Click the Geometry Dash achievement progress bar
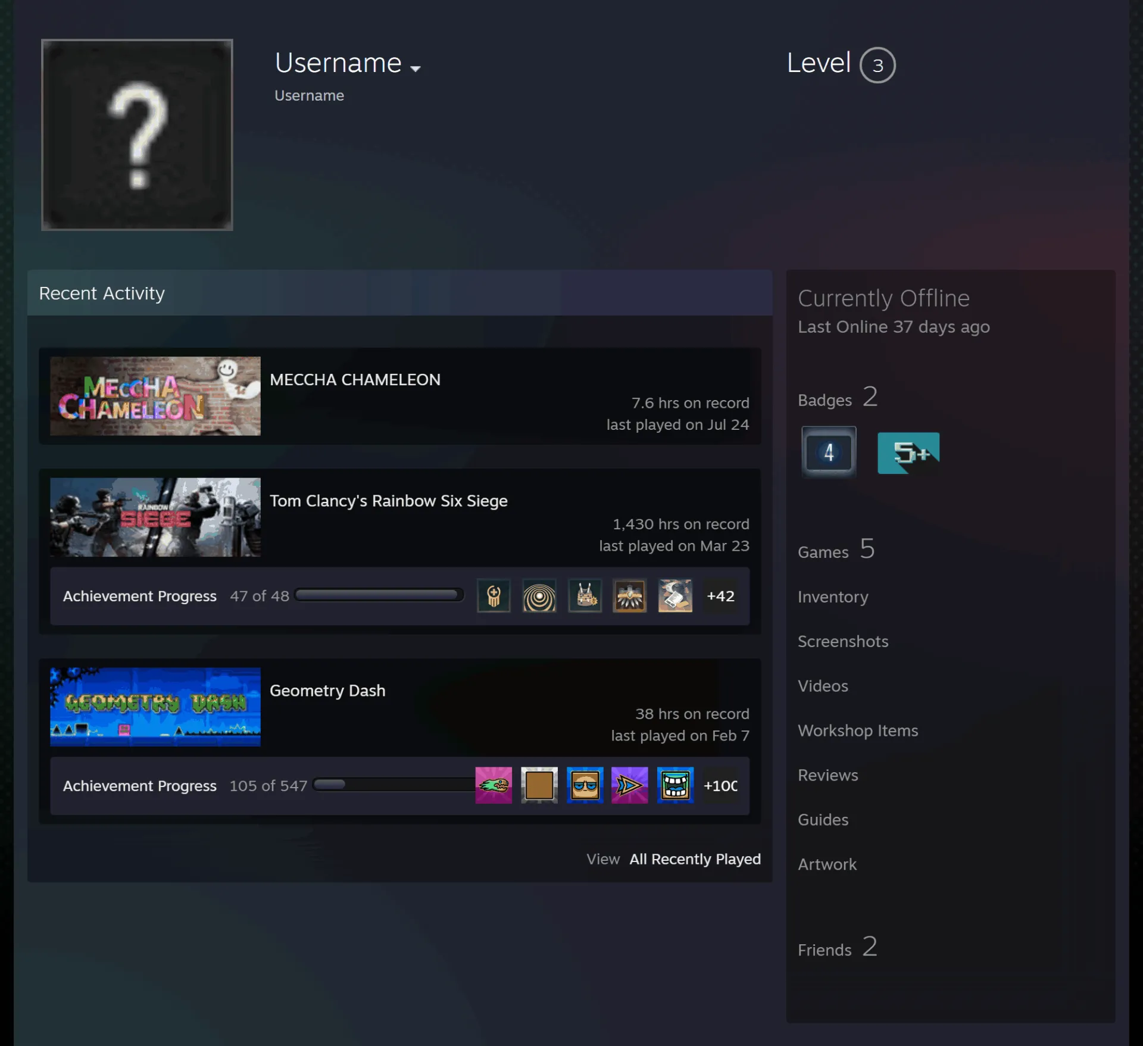The width and height of the screenshot is (1143, 1046). pos(395,784)
